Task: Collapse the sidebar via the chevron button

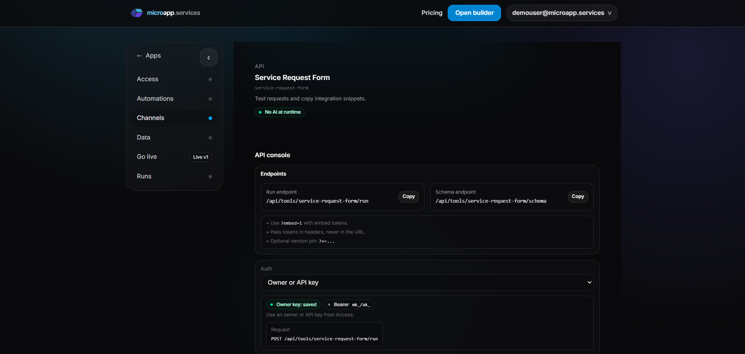Action: 209,57
